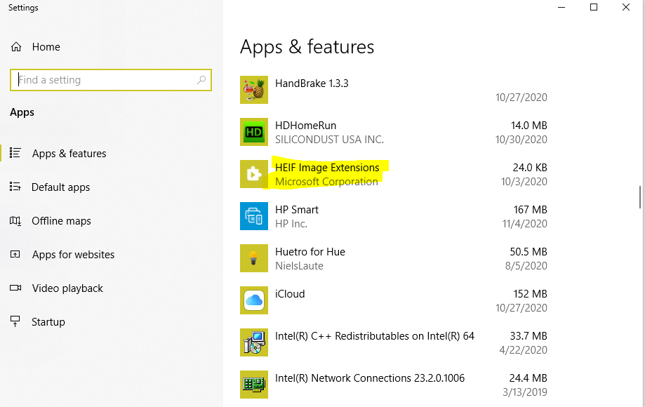Click the 8/5/2020 install date
The height and width of the screenshot is (407, 645).
[526, 266]
